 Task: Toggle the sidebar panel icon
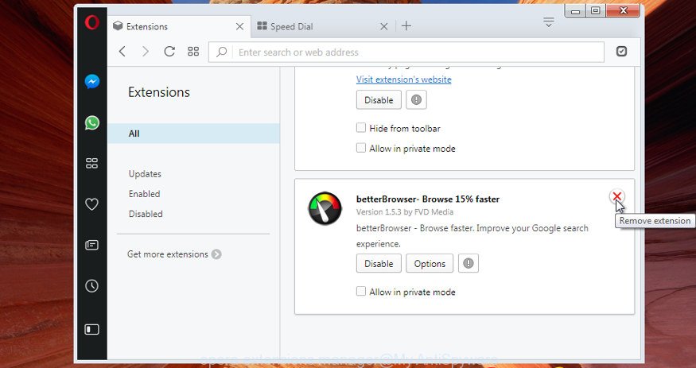pos(92,329)
